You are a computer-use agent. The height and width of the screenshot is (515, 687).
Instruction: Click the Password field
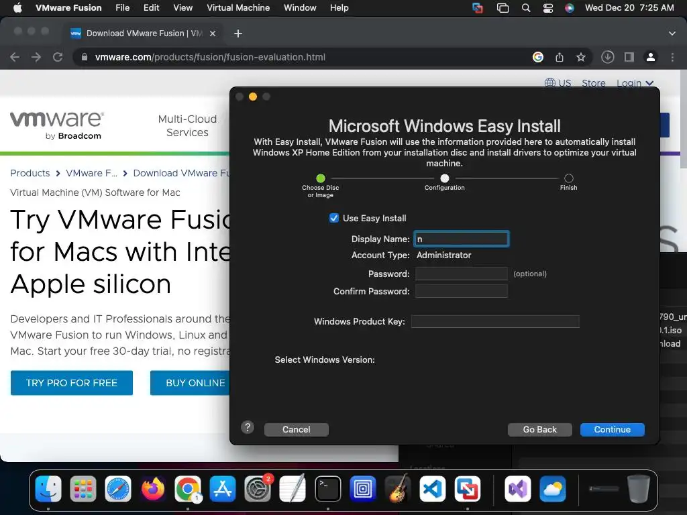tap(462, 274)
